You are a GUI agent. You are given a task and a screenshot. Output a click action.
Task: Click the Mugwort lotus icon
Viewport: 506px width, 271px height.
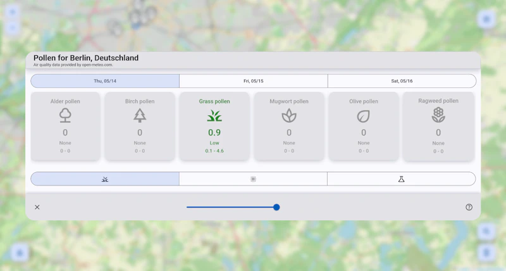click(289, 116)
